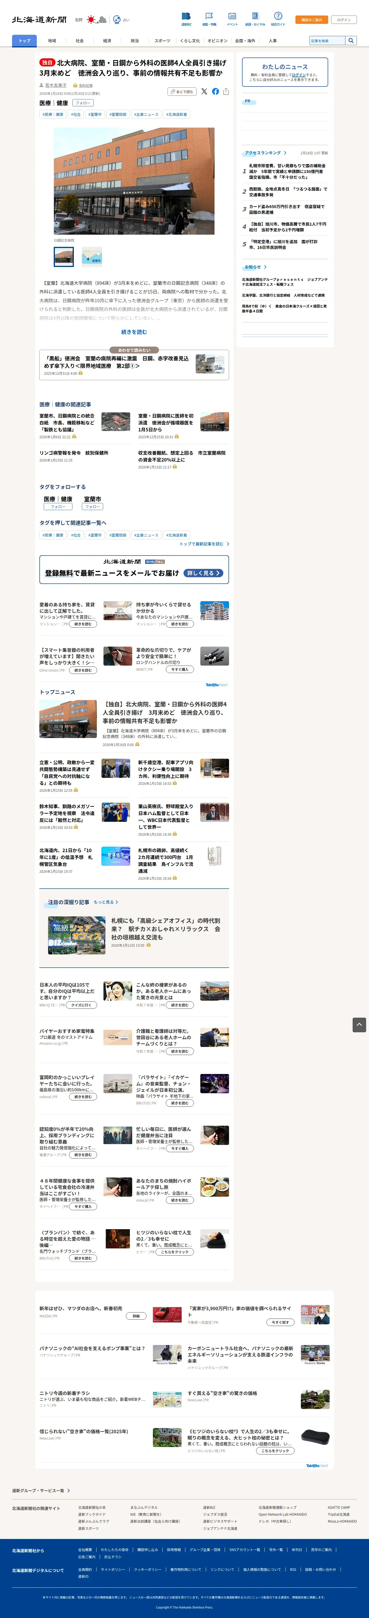Image resolution: width=369 pixels, height=1618 pixels.
Task: Click the search magnifier button
Action: pos(351,40)
